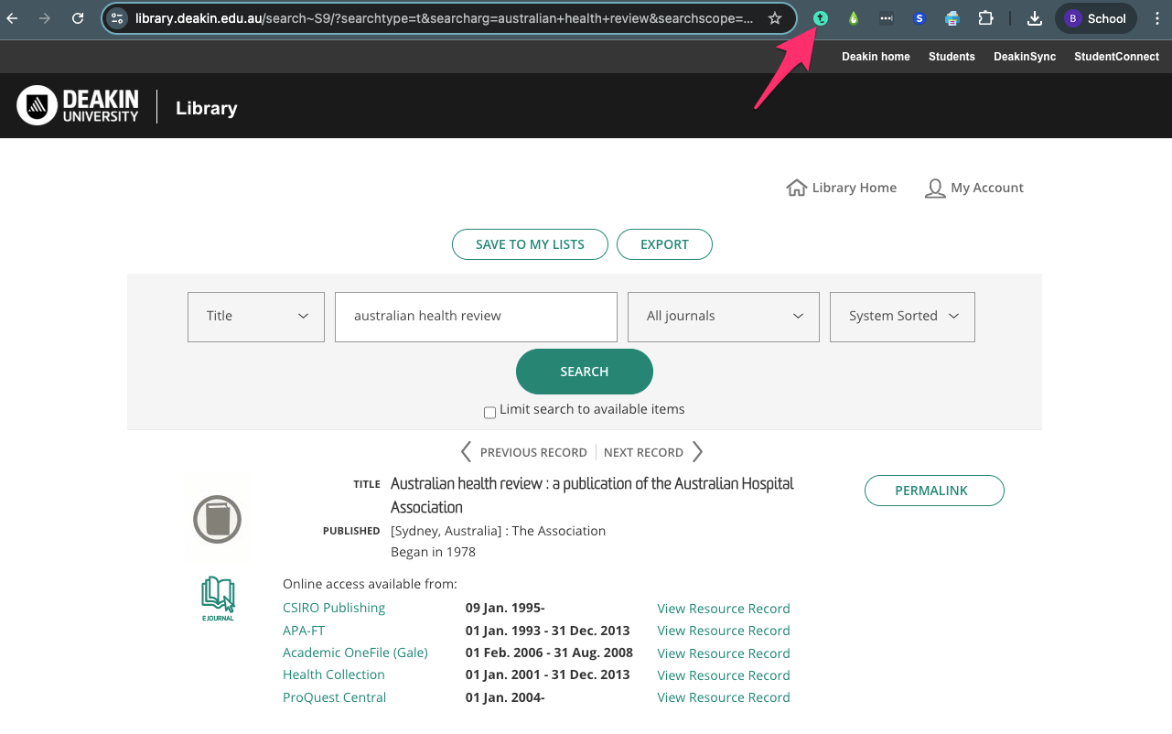Open the Chrome extensions puzzle icon
1172x734 pixels.
click(x=985, y=18)
